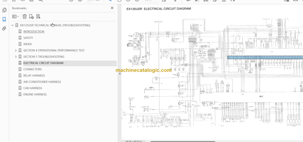Delete the selected bookmark with trash icon
Viewport: 303px width, 142px height.
[x=24, y=17]
